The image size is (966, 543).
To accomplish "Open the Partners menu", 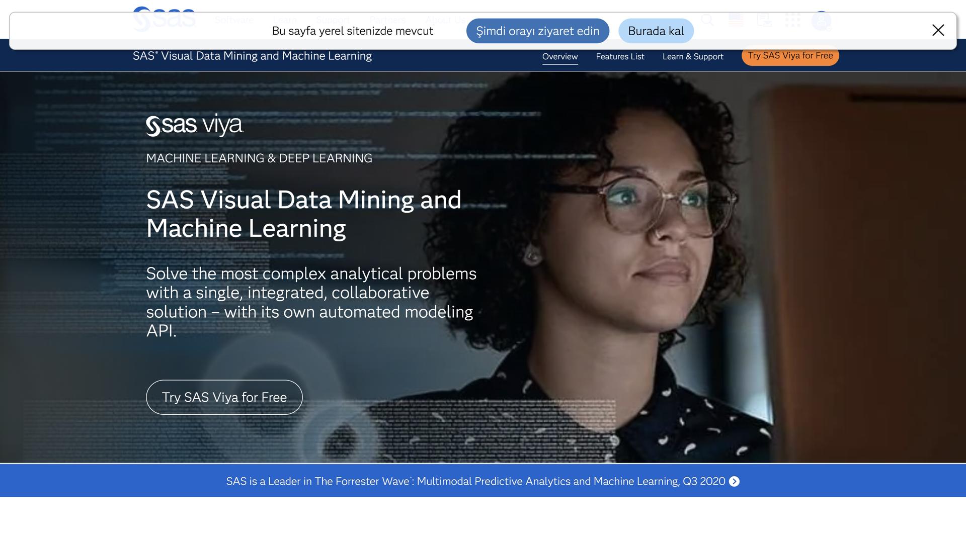I will click(x=387, y=20).
